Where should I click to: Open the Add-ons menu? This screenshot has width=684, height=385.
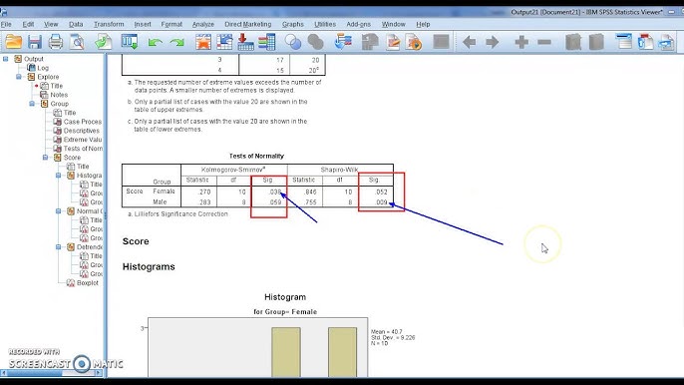[358, 25]
